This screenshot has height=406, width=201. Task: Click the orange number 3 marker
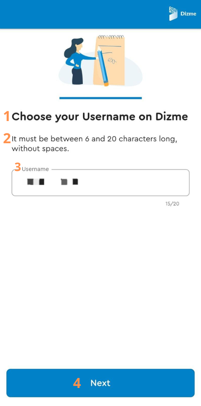tap(18, 167)
